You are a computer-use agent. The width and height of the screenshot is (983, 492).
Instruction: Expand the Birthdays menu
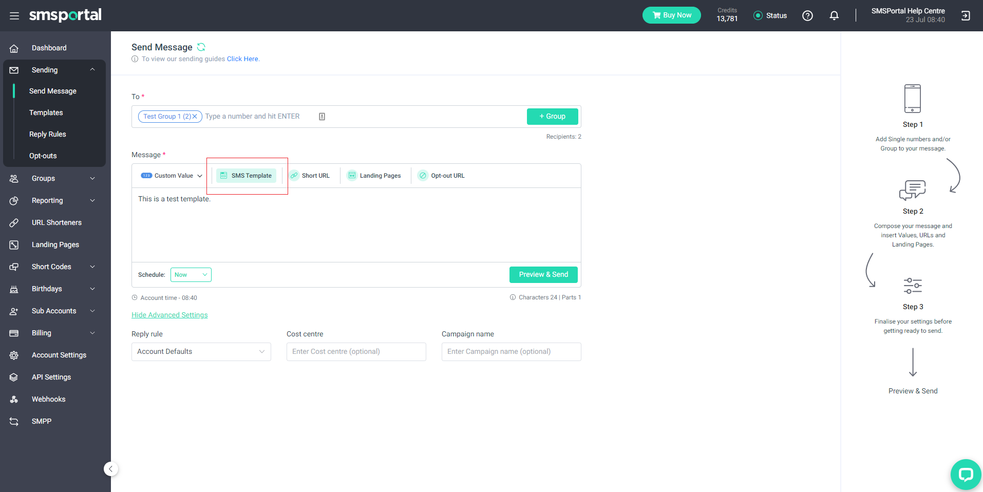tap(92, 289)
